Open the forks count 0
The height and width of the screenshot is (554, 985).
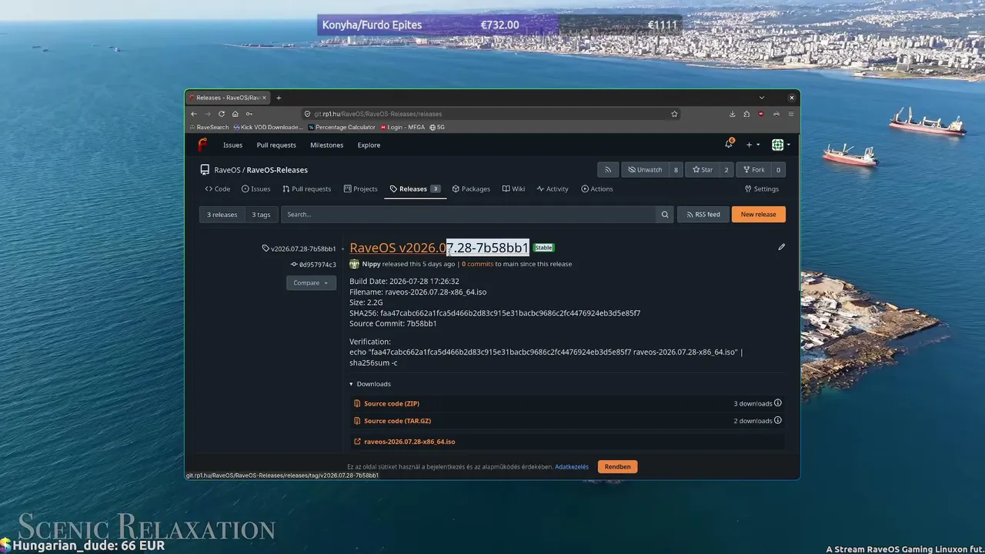tap(778, 170)
